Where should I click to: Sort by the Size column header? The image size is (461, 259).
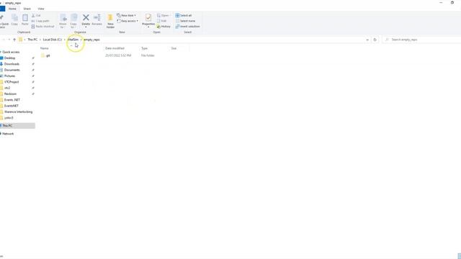coord(174,48)
